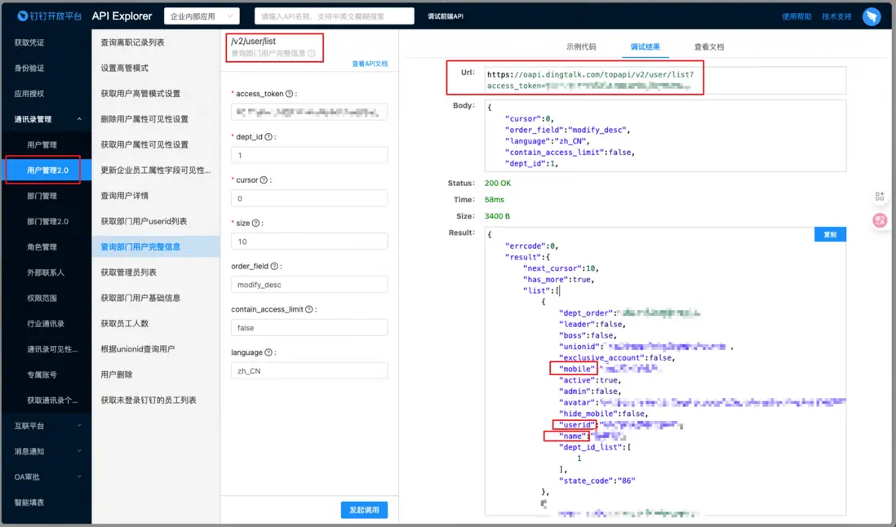Switch to the 示例代码 tab
The image size is (896, 527).
(581, 46)
